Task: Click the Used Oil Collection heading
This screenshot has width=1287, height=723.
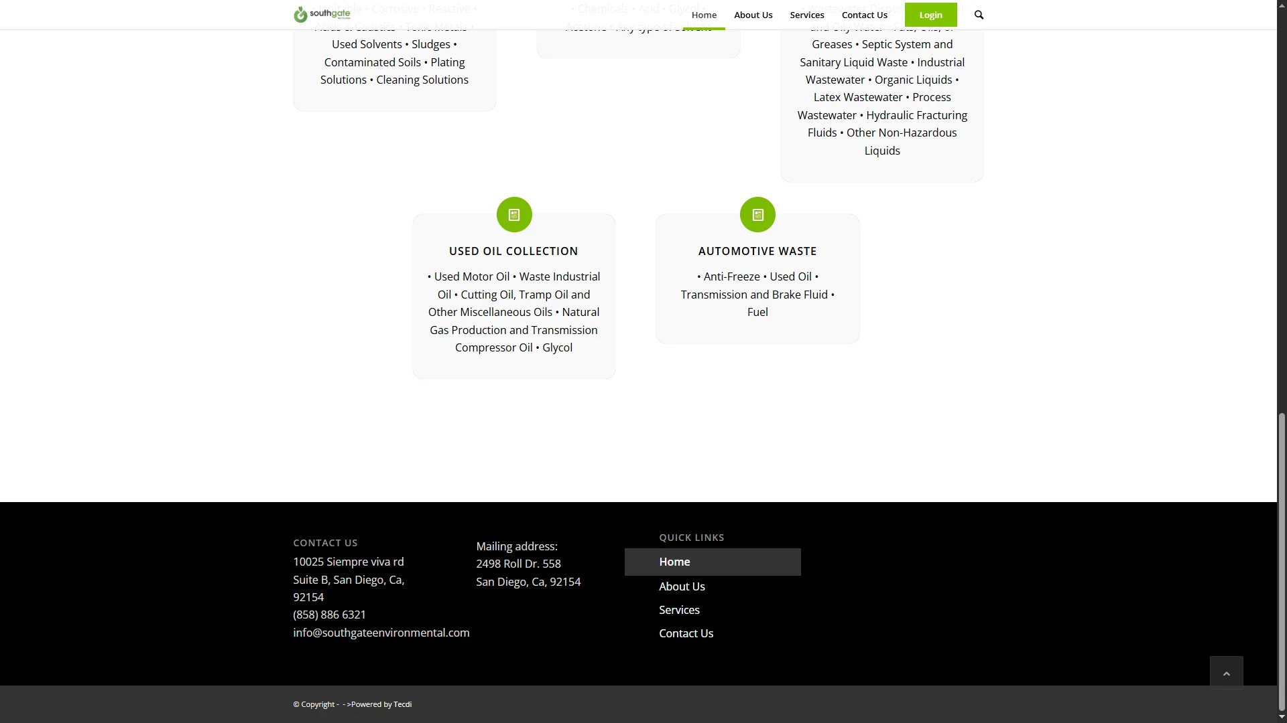Action: click(513, 251)
